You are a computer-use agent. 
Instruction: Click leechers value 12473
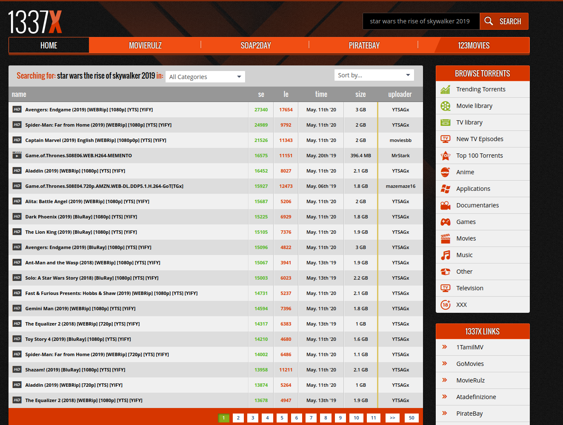pyautogui.click(x=286, y=186)
